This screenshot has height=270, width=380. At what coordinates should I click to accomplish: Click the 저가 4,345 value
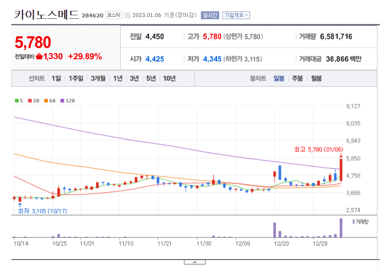click(x=212, y=59)
